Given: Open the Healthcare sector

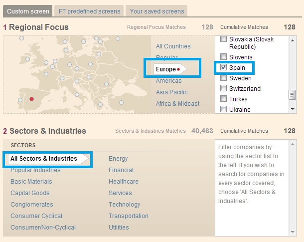Looking at the screenshot, I should click(x=123, y=182).
